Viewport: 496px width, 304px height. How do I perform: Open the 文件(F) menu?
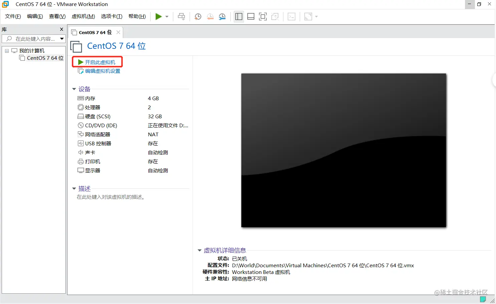13,16
